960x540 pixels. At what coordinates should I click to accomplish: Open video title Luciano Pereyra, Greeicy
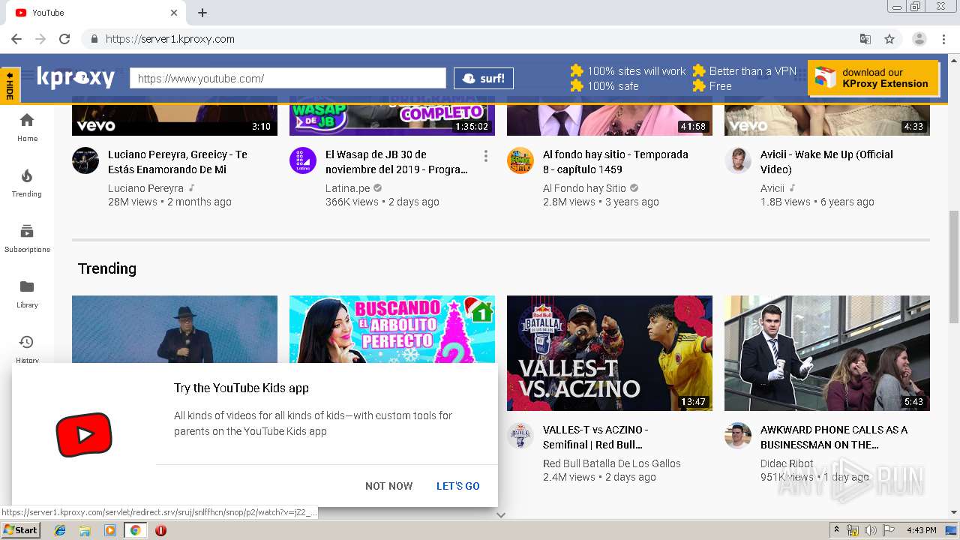pos(178,162)
